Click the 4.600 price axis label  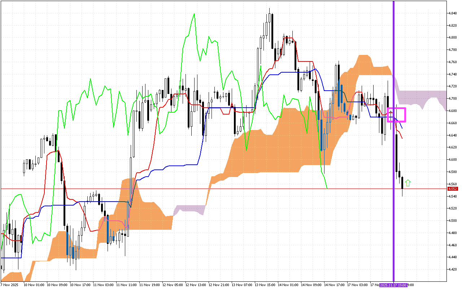click(x=452, y=159)
